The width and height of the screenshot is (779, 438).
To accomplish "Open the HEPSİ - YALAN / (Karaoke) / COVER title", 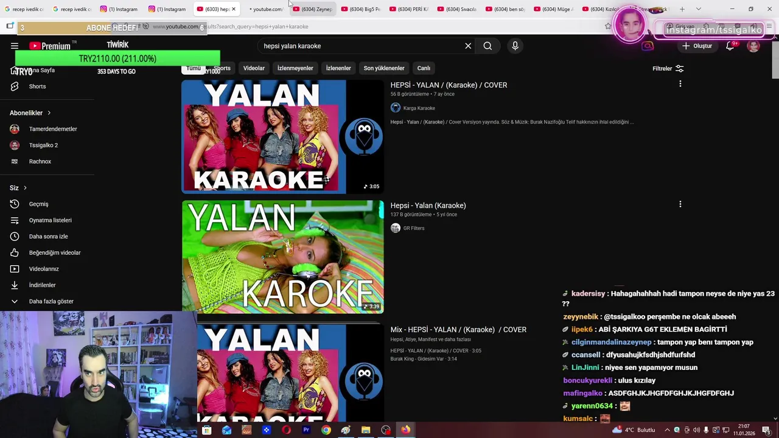I will (449, 85).
